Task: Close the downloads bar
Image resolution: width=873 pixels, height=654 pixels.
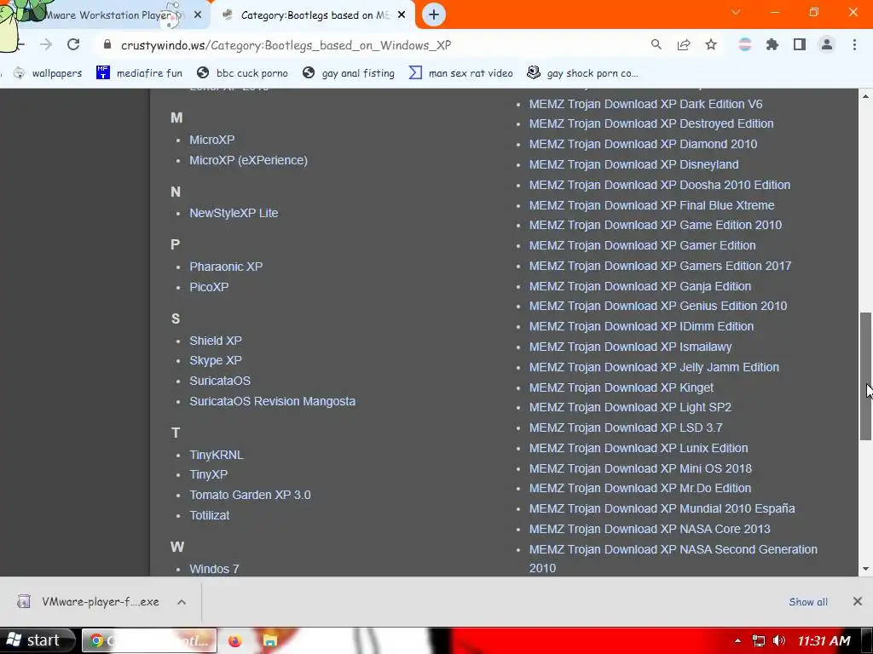Action: tap(858, 601)
